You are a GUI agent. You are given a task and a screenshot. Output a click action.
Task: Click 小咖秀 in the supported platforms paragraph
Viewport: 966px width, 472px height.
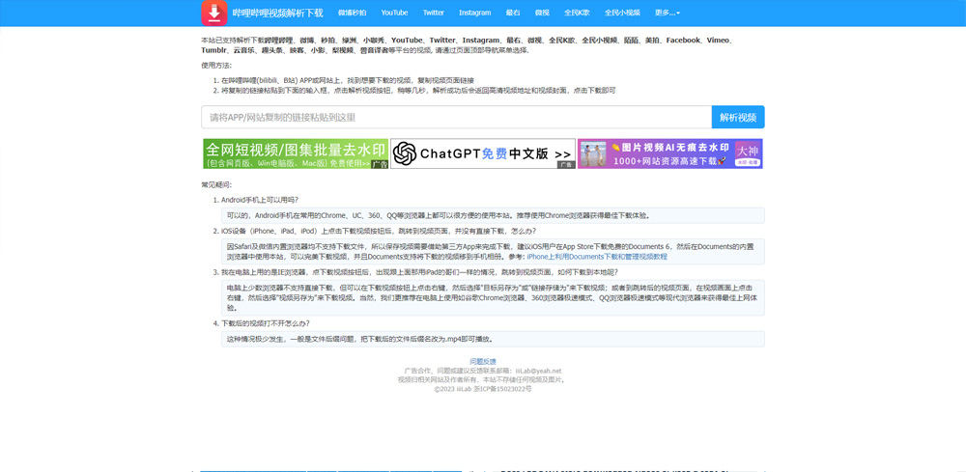[x=373, y=40]
